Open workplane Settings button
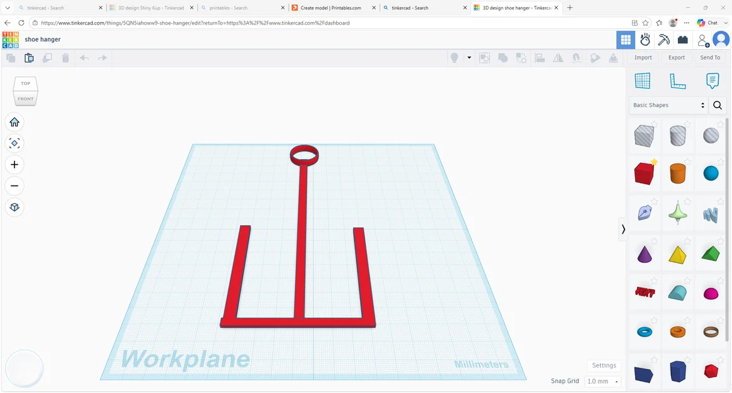This screenshot has width=732, height=393. 604,365
